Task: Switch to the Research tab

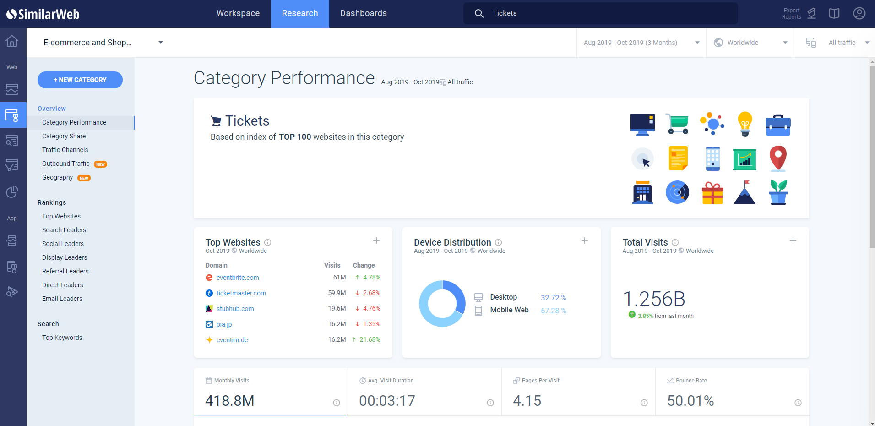Action: pos(300,14)
